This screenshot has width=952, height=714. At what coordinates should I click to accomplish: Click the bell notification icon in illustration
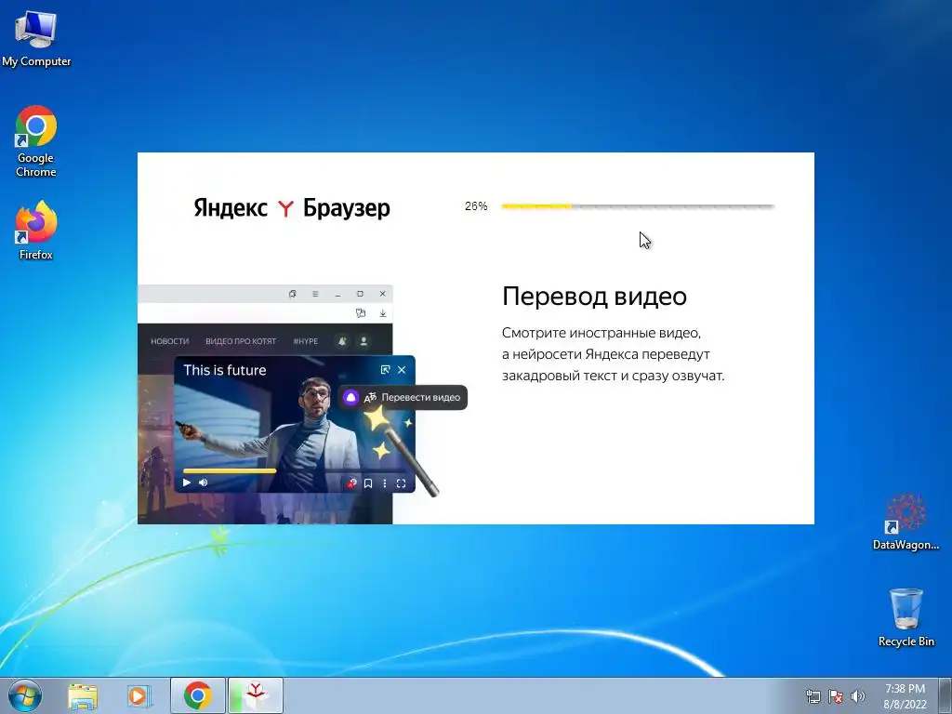(342, 341)
